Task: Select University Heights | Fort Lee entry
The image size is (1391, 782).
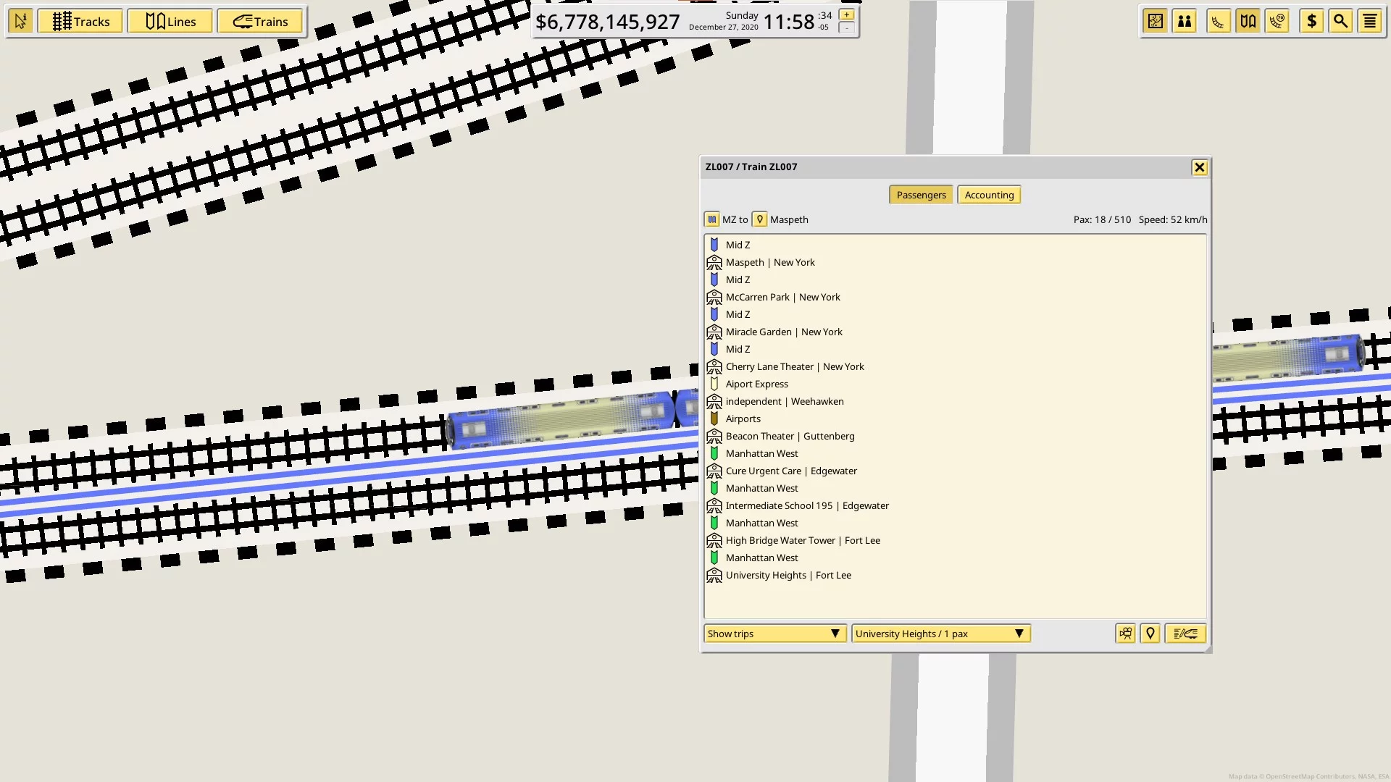Action: click(x=788, y=575)
